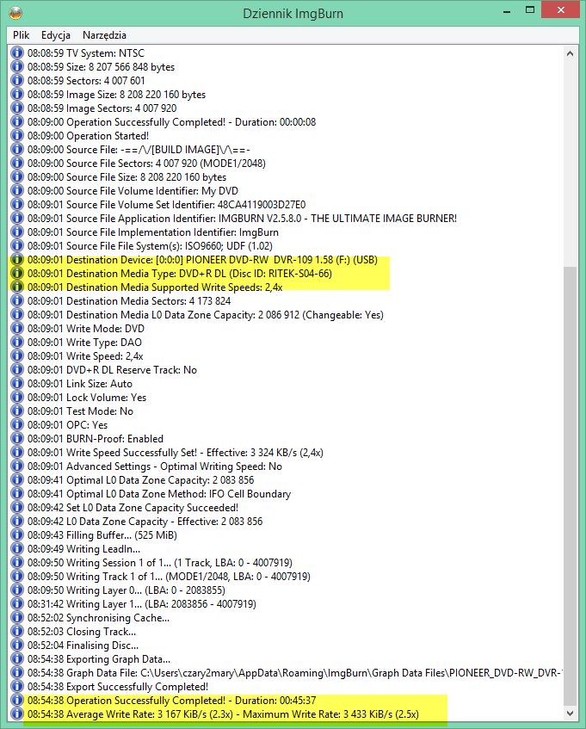The height and width of the screenshot is (729, 586).
Task: Click info icon beside Export Successfully Completed!
Action: pos(17,687)
